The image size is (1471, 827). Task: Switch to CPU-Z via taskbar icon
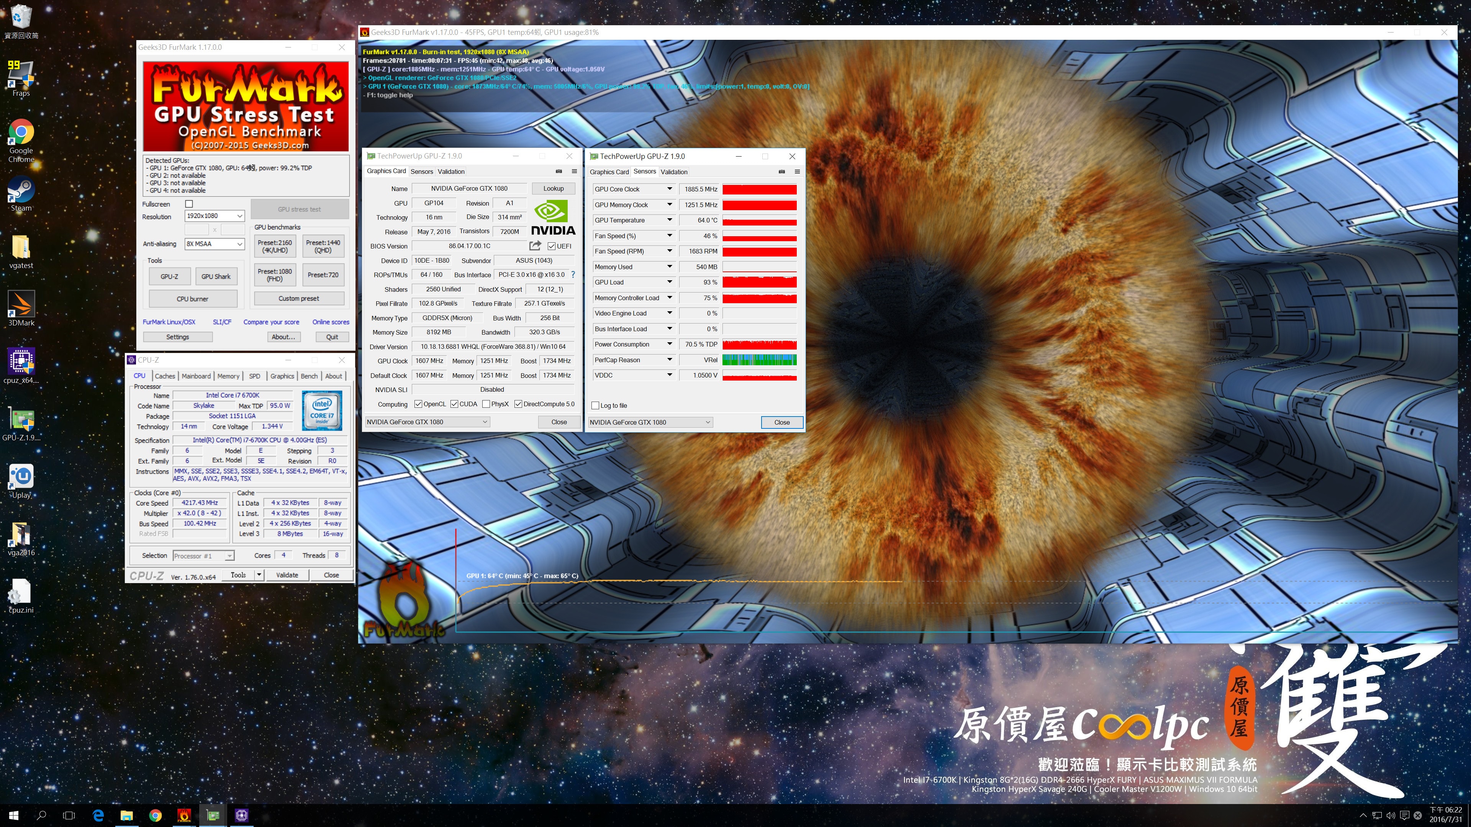pyautogui.click(x=242, y=815)
